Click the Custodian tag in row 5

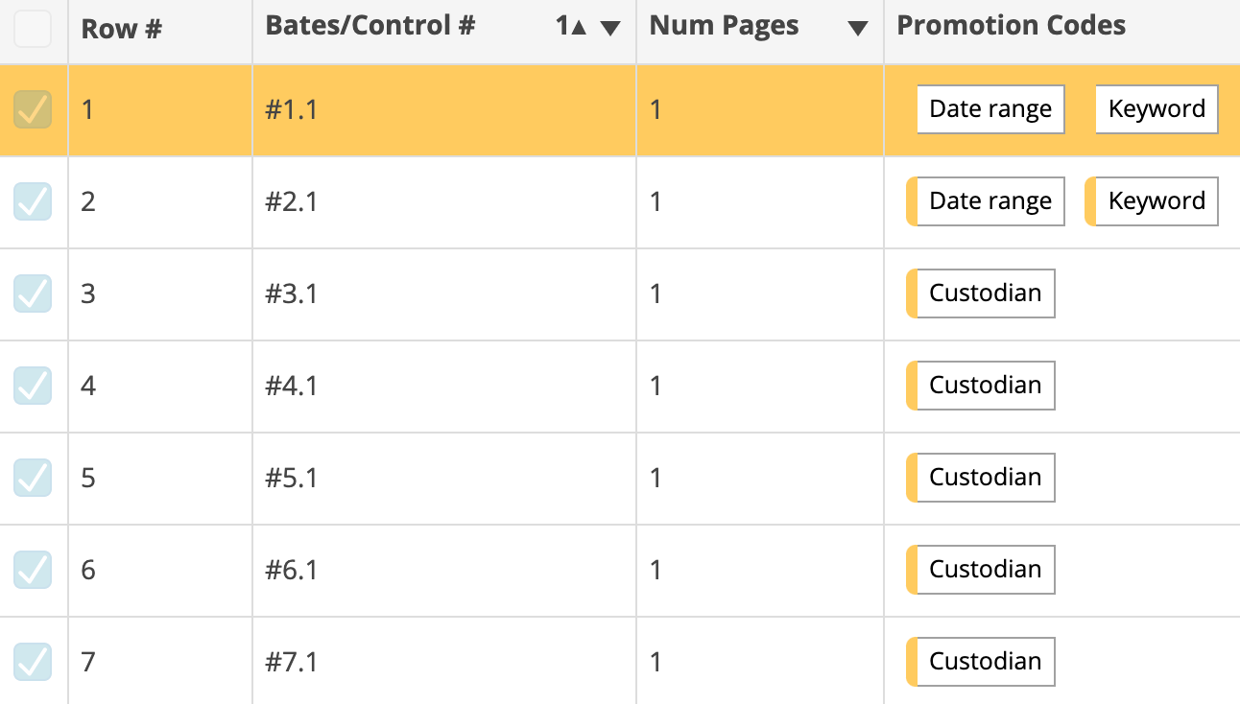[981, 478]
